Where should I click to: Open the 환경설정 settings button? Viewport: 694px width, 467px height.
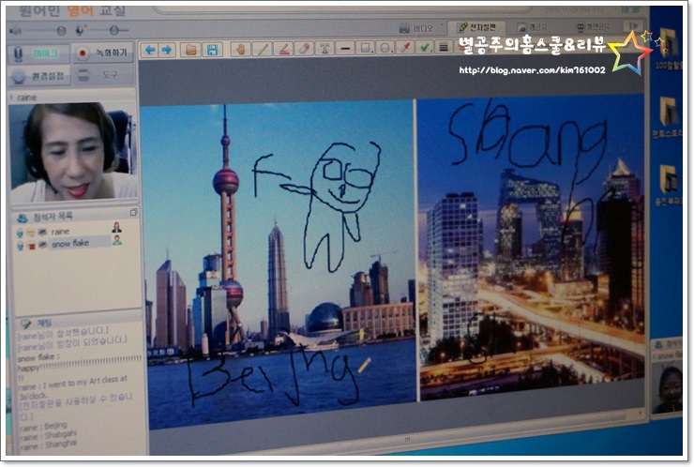coord(39,76)
